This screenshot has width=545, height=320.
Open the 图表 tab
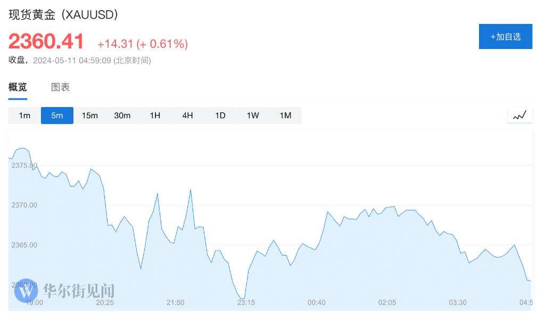click(60, 87)
